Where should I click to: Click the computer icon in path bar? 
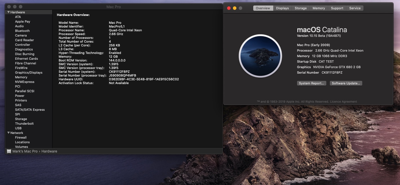click(x=9, y=151)
